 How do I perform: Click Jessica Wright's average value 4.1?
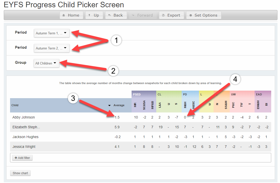pos(117,147)
